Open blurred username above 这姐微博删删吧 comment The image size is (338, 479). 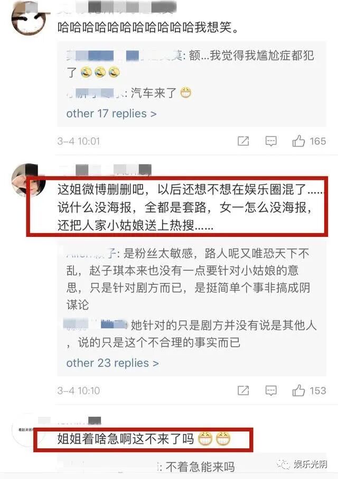(x=105, y=170)
